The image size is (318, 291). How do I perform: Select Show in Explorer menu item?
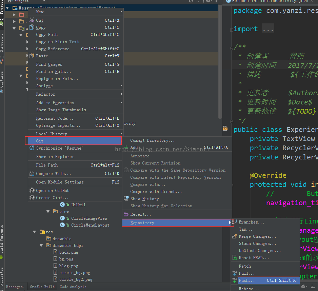(x=76, y=157)
